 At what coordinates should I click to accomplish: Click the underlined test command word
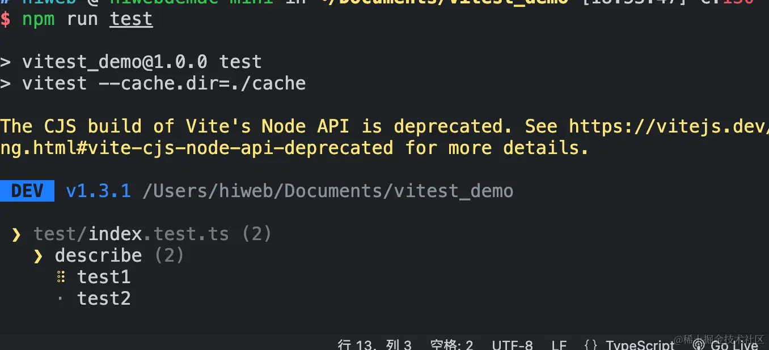tap(131, 19)
